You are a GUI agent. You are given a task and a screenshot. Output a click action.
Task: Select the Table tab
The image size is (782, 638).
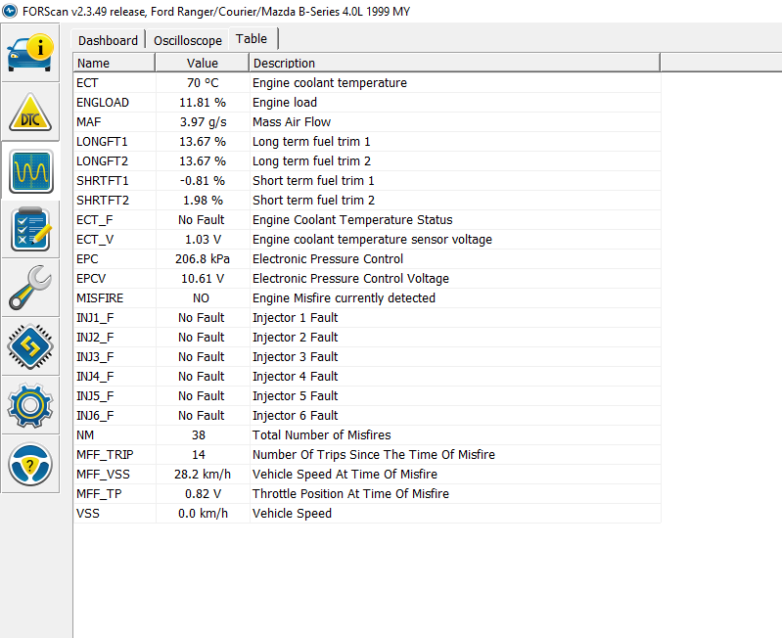252,39
